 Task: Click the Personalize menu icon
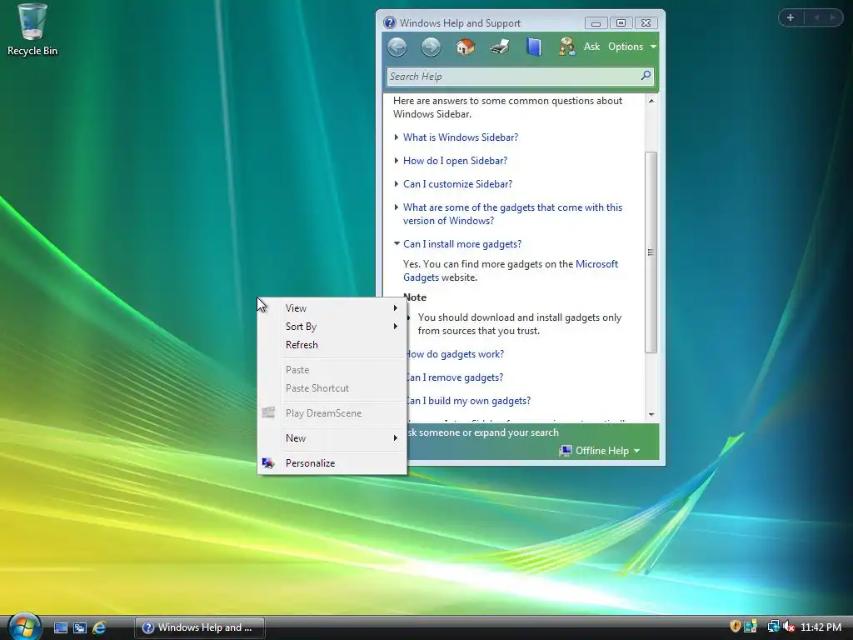pos(268,463)
